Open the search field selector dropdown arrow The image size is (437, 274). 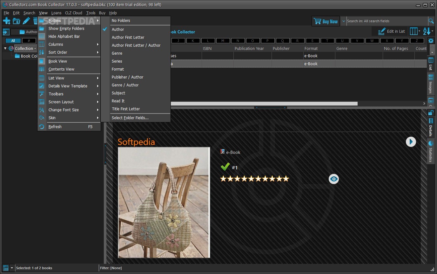coord(343,21)
